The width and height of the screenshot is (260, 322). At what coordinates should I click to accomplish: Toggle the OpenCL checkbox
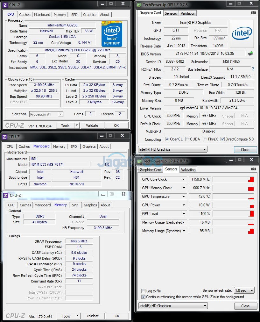click(167, 139)
